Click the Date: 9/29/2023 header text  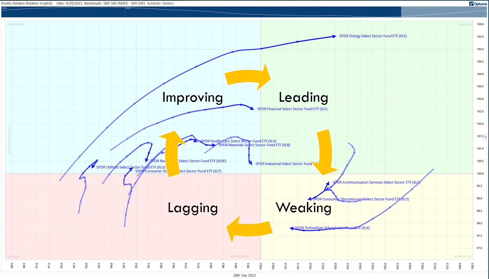(70, 3)
